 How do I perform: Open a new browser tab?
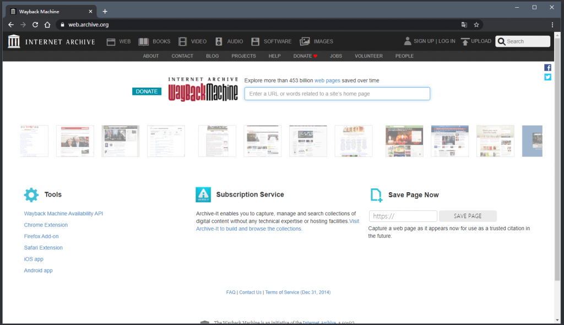[105, 11]
